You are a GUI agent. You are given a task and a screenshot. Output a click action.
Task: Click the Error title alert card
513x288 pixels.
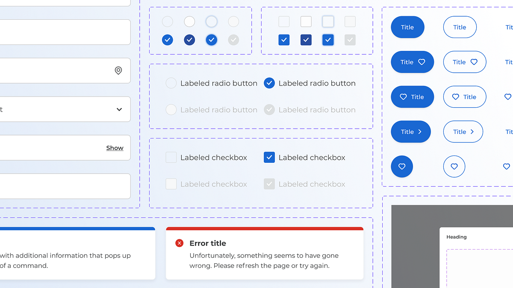[265, 254]
